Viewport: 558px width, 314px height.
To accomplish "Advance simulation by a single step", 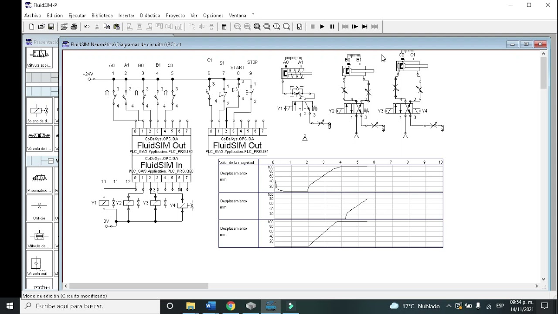I will 355,27.
